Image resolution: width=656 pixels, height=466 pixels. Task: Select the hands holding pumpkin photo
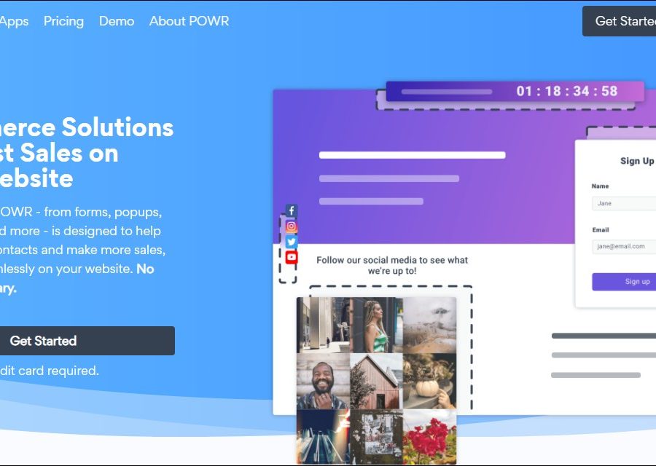[429, 382]
